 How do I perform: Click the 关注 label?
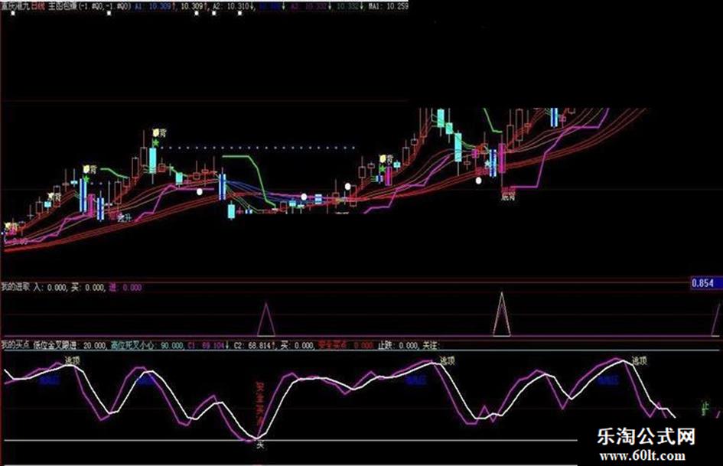click(x=431, y=345)
